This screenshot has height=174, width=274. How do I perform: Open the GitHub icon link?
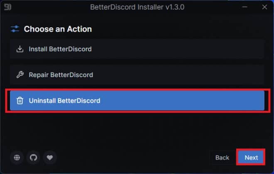(33, 157)
